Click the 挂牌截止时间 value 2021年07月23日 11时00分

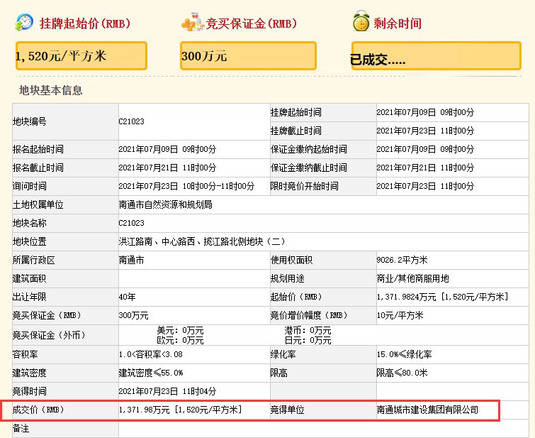[425, 131]
